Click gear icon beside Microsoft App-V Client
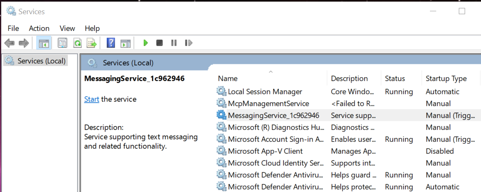 click(x=221, y=151)
